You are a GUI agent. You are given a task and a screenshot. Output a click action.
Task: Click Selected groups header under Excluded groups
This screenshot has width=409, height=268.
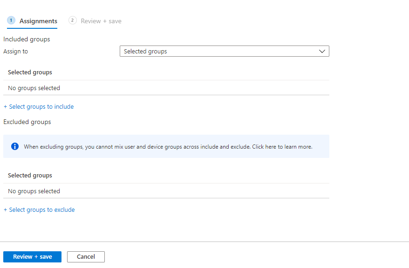click(30, 176)
